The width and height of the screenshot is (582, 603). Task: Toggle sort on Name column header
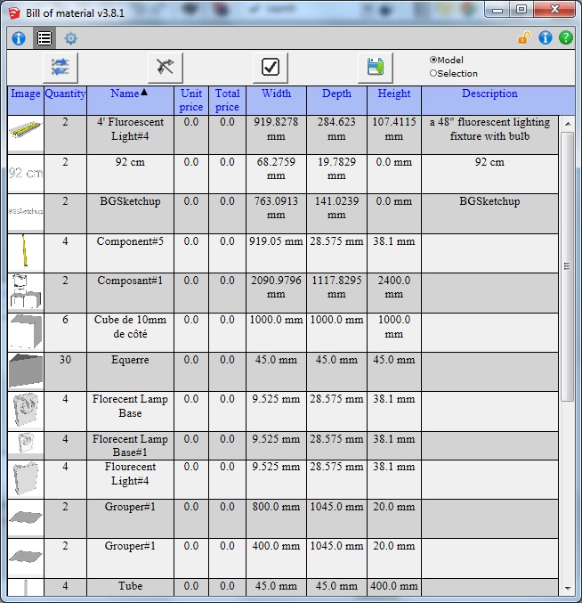[130, 101]
